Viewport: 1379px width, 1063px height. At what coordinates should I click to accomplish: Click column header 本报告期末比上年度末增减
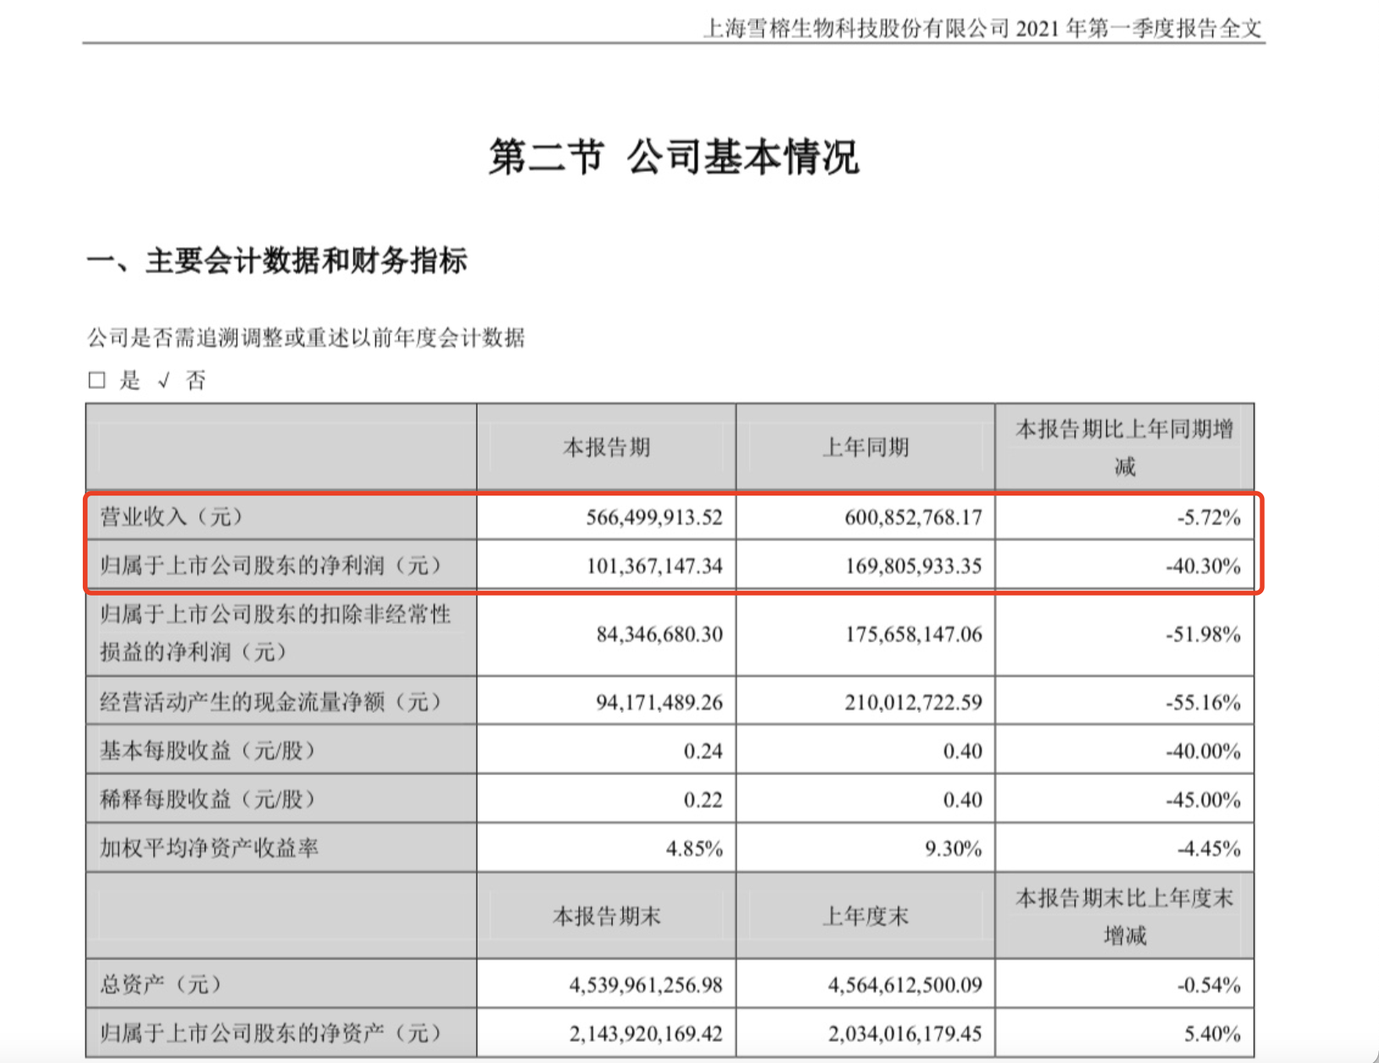(x=1124, y=916)
